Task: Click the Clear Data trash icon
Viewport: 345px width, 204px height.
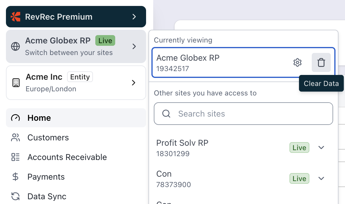Action: [x=321, y=62]
